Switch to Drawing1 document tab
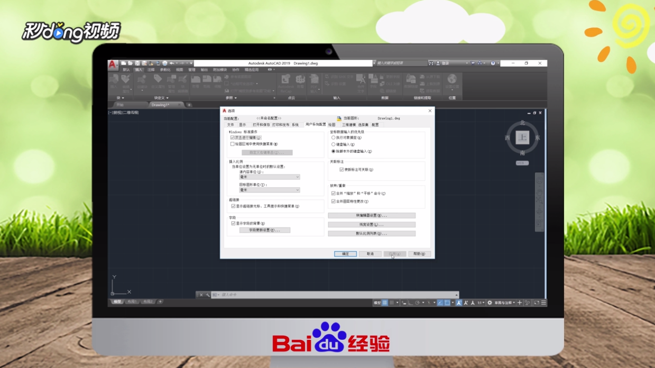The image size is (655, 368). [164, 105]
